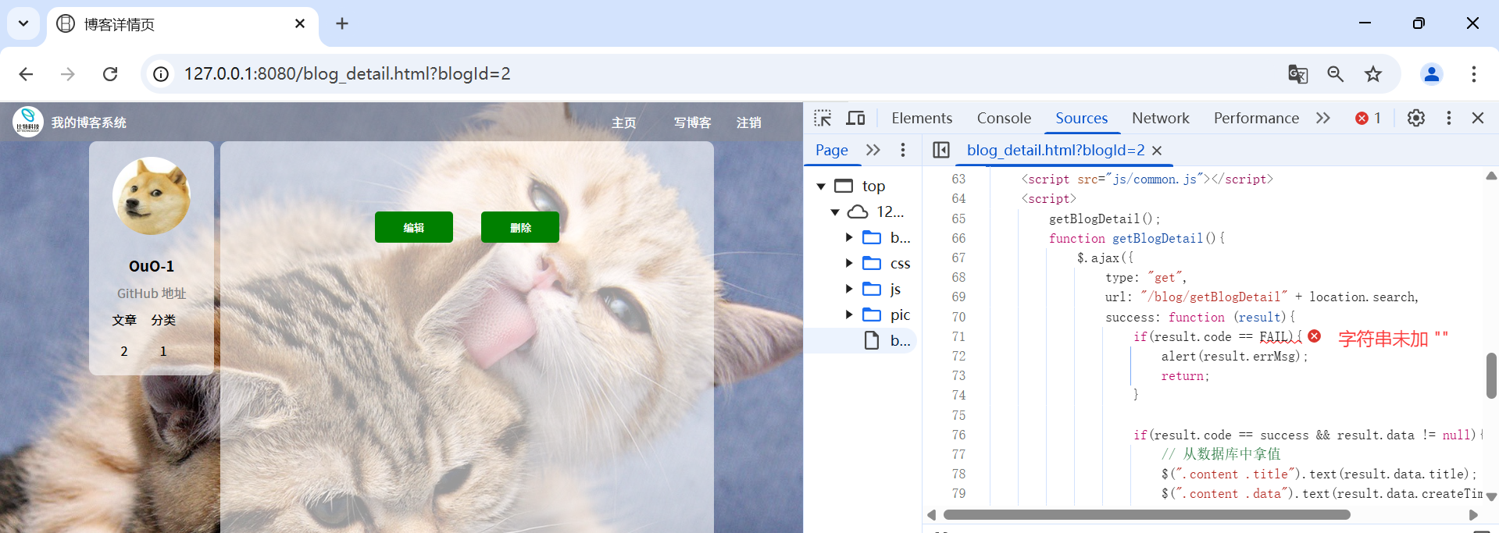
Task: Switch to the Performance tab
Action: pos(1256,118)
